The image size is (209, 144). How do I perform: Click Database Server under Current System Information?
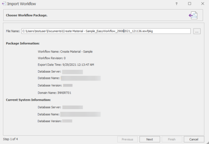pos(60,107)
